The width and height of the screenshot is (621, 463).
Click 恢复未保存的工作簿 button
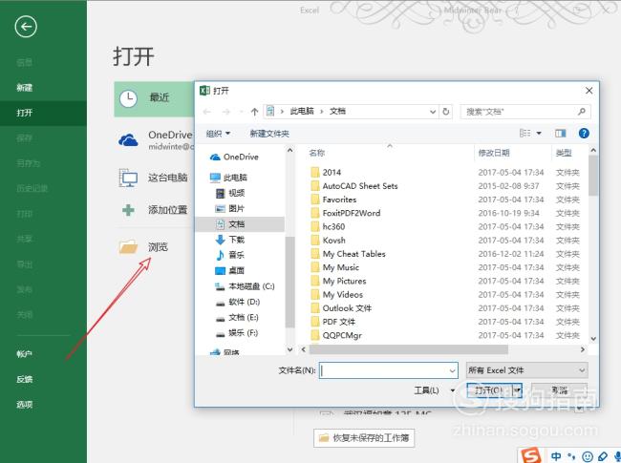pyautogui.click(x=364, y=438)
